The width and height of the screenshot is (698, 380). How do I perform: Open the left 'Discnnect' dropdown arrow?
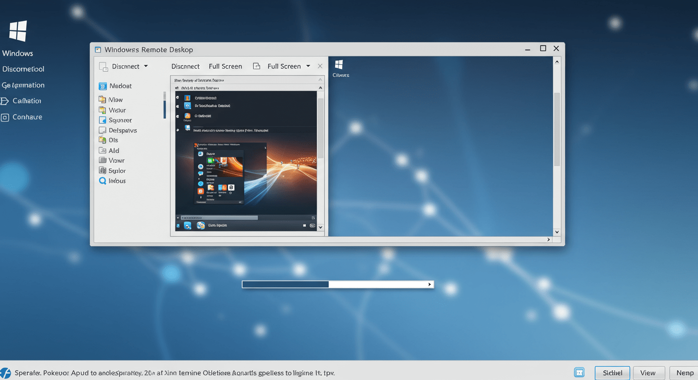point(146,66)
